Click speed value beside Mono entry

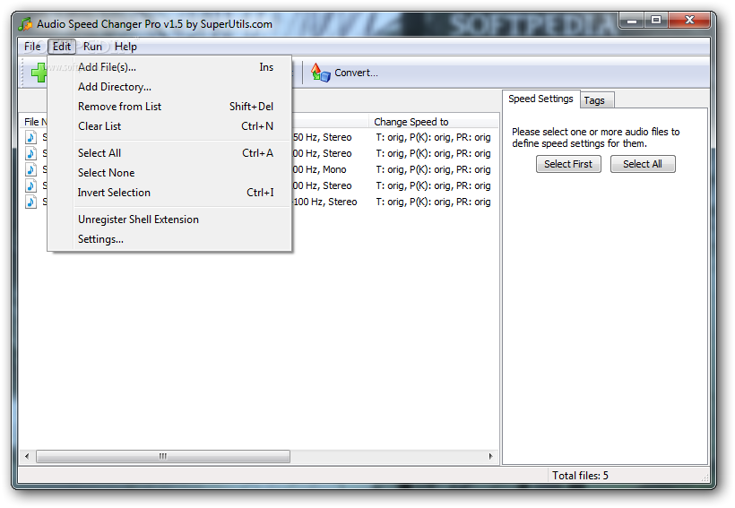pyautogui.click(x=433, y=169)
